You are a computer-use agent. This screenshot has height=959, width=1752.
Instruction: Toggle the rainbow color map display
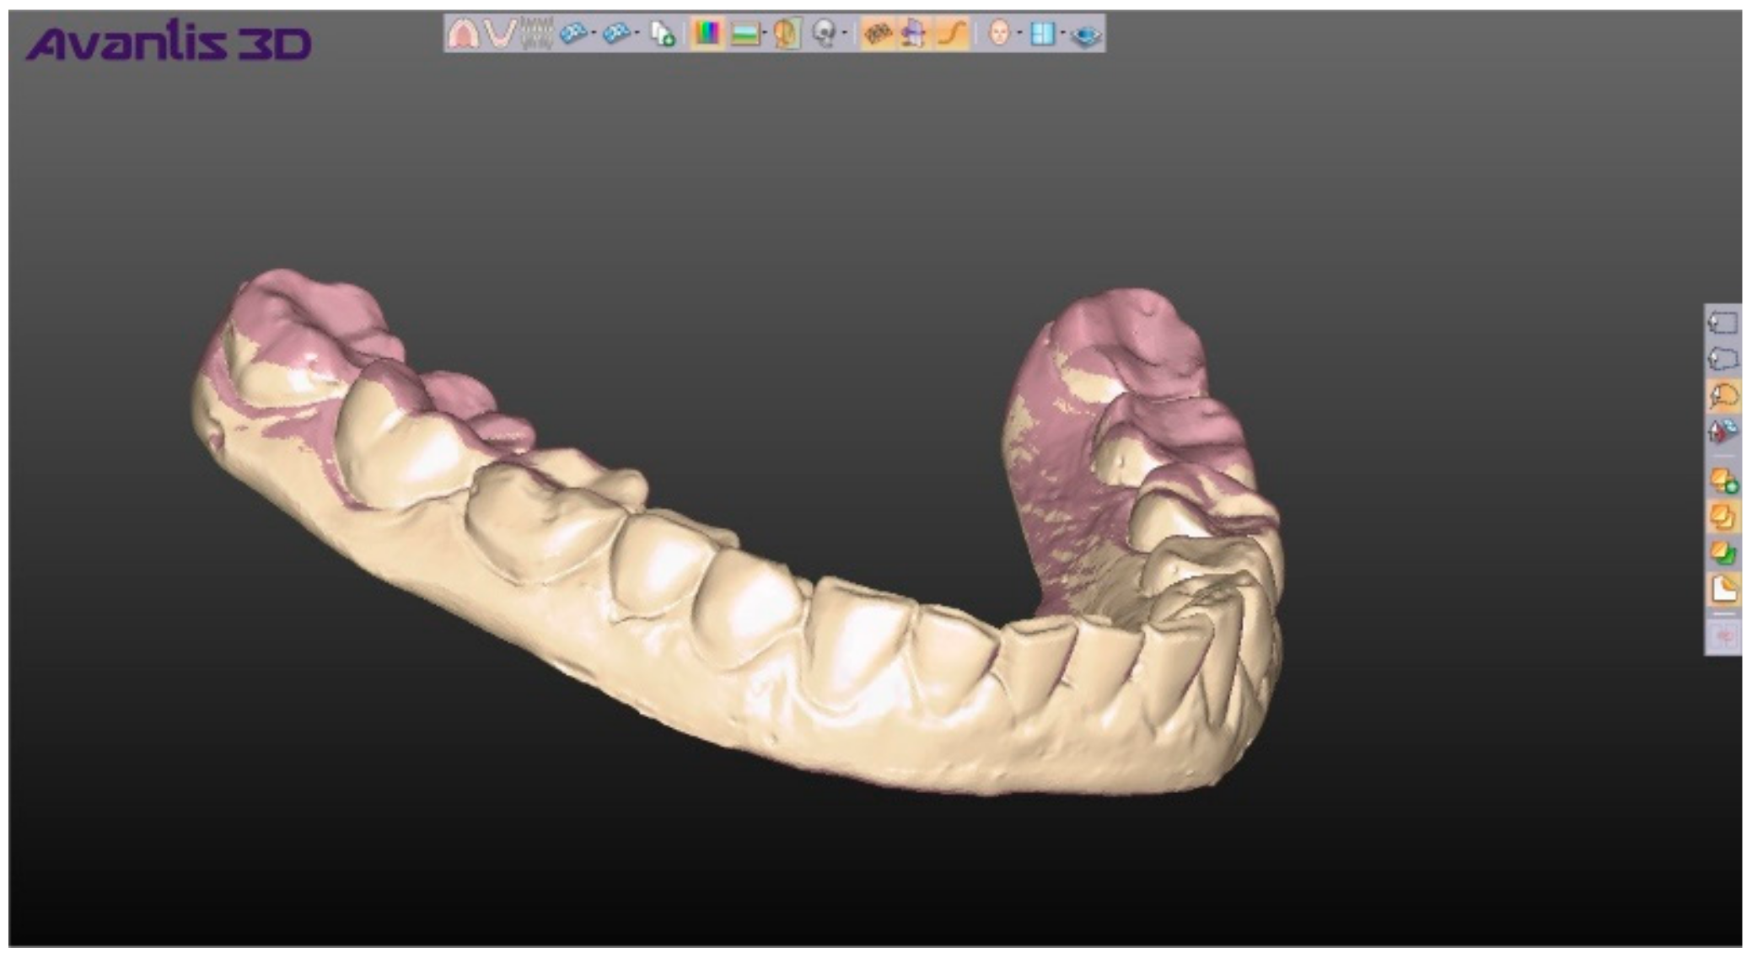[x=707, y=34]
